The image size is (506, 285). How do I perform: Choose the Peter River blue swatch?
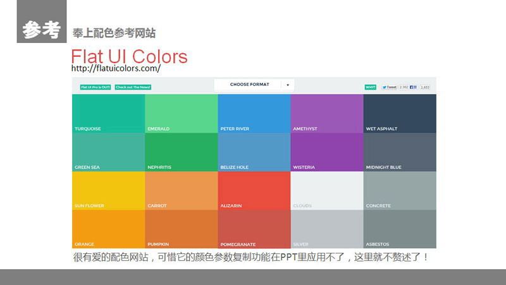point(254,112)
